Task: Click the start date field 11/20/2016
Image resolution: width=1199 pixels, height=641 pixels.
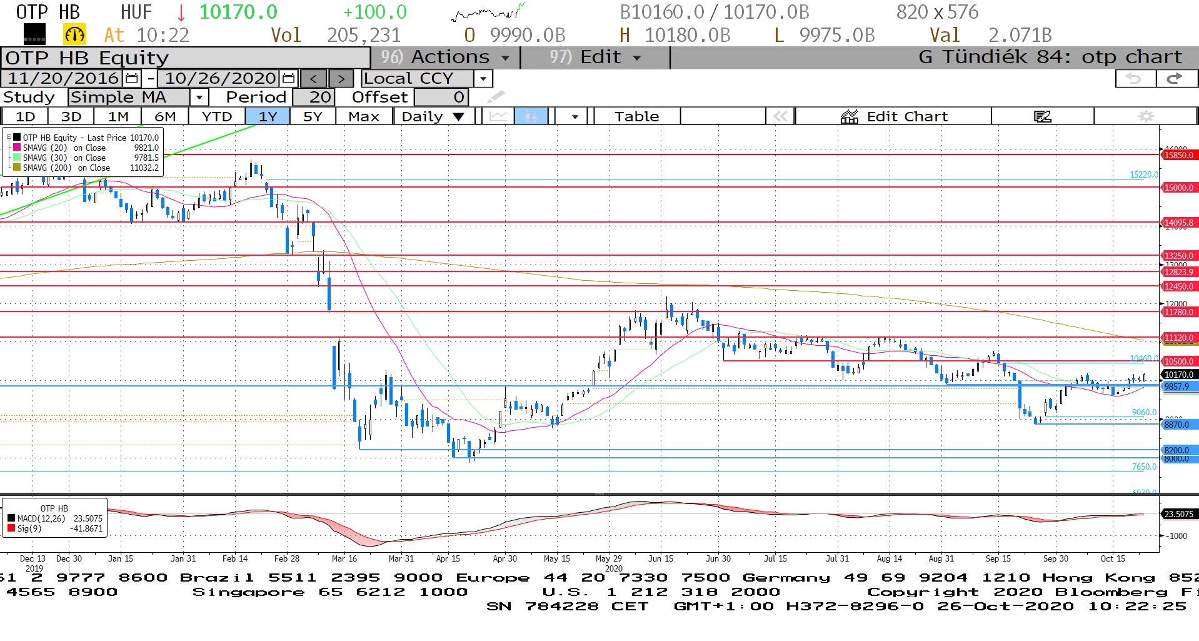Action: tap(63, 79)
